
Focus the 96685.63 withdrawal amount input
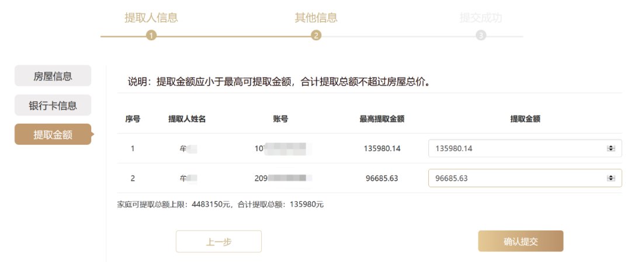(514, 178)
